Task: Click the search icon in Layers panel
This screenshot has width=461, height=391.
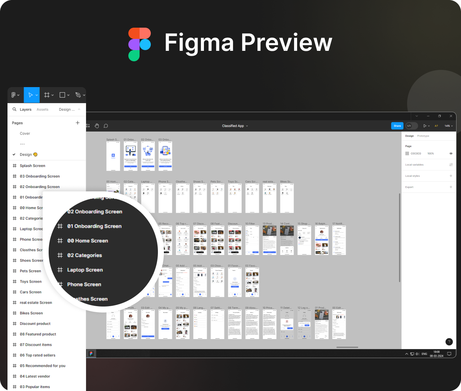Action: pyautogui.click(x=15, y=110)
